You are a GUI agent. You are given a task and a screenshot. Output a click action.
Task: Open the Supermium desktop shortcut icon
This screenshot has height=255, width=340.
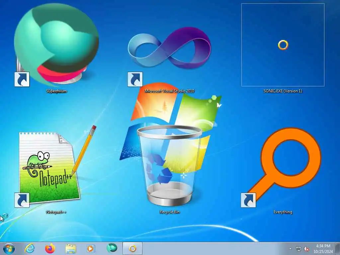pos(56,45)
